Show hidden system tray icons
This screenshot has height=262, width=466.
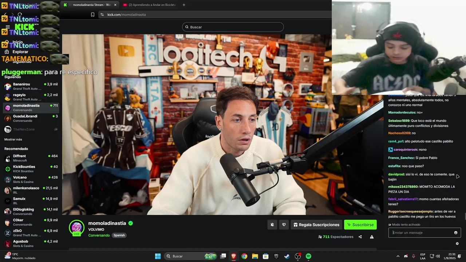pos(398,256)
